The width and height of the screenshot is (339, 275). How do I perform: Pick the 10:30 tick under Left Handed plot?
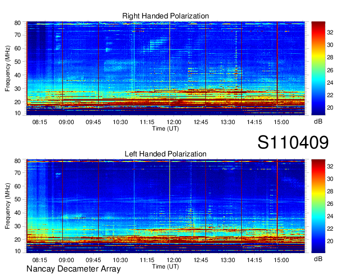point(120,260)
